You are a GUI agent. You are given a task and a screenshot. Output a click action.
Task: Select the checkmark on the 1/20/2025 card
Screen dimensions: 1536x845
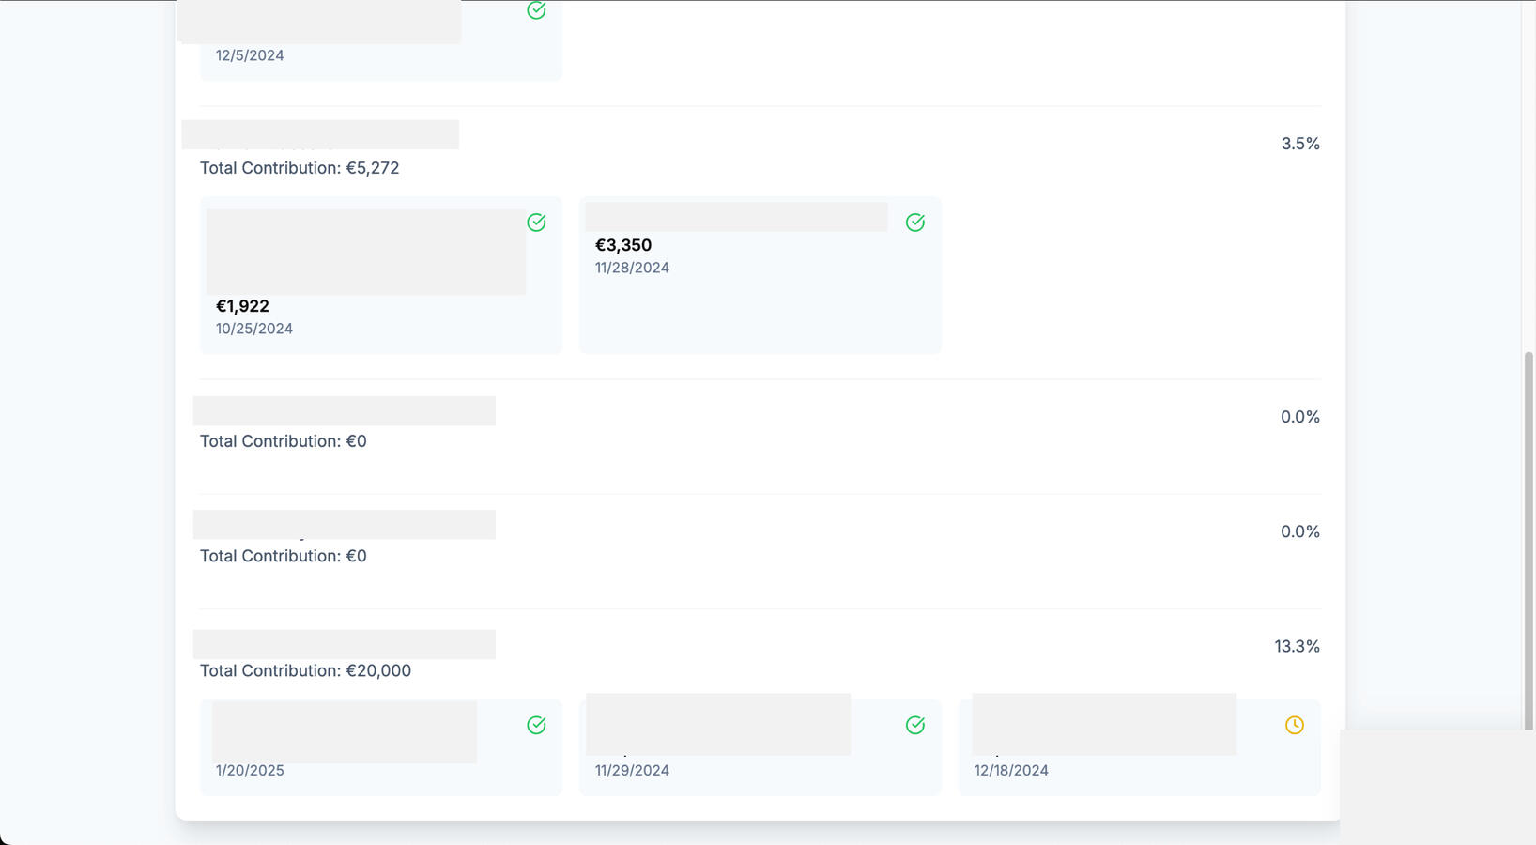pos(536,725)
